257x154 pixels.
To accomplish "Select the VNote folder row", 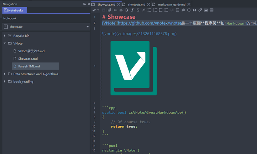I will coord(18,43).
